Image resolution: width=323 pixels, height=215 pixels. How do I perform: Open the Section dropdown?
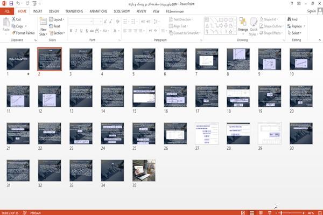pyautogui.click(x=57, y=33)
